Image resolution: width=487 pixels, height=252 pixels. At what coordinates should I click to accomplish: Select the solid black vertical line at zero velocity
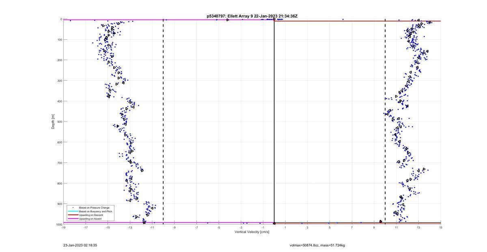coord(274,122)
